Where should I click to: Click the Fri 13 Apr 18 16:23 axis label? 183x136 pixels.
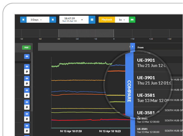pyautogui.click(x=110, y=131)
